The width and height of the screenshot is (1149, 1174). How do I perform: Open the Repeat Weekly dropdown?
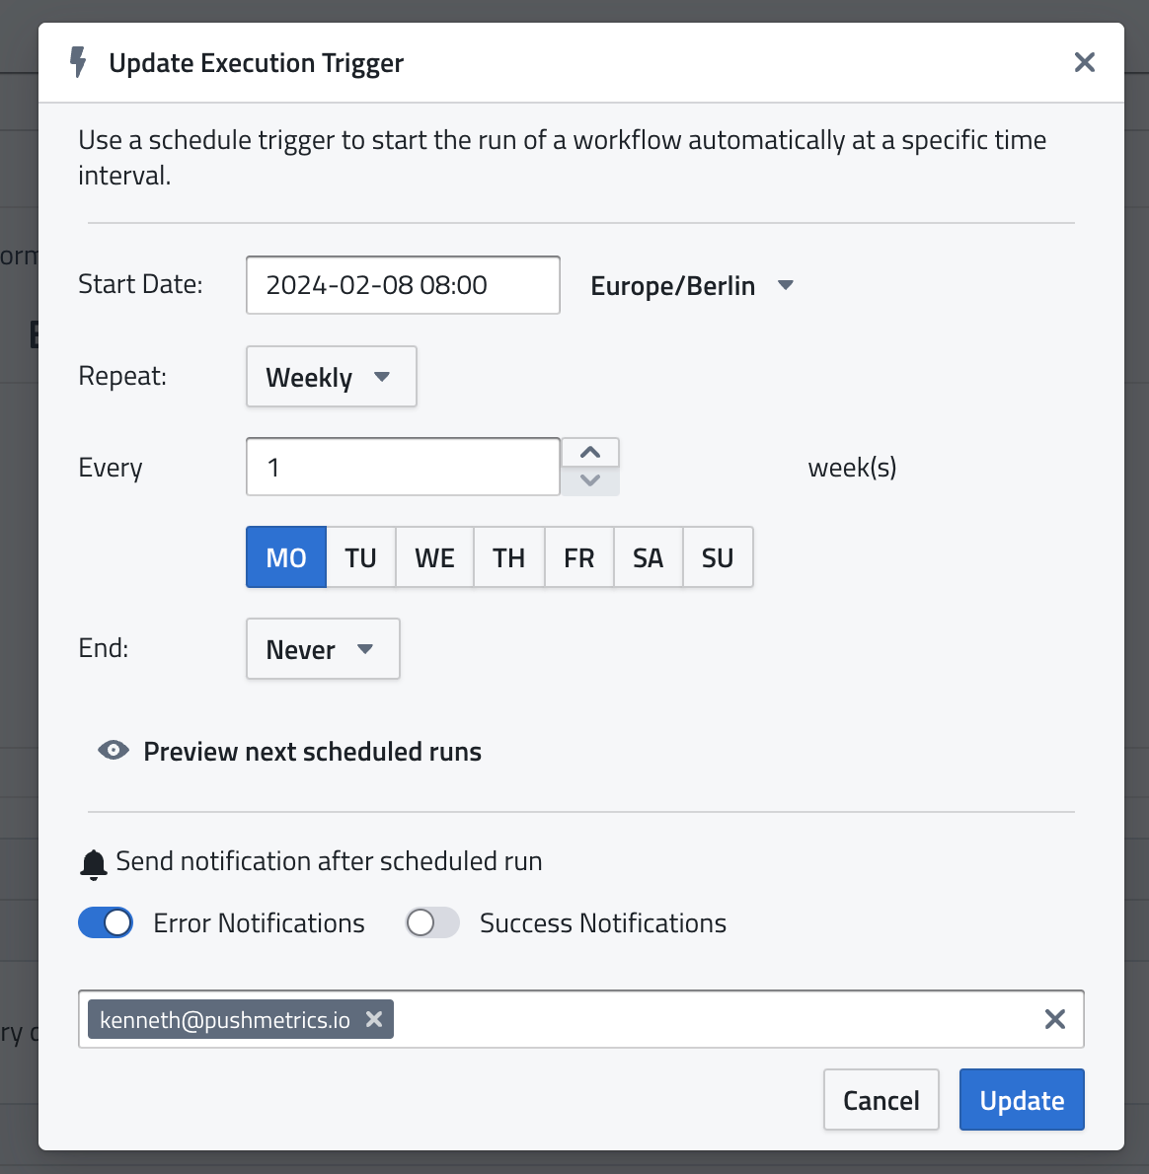click(331, 377)
